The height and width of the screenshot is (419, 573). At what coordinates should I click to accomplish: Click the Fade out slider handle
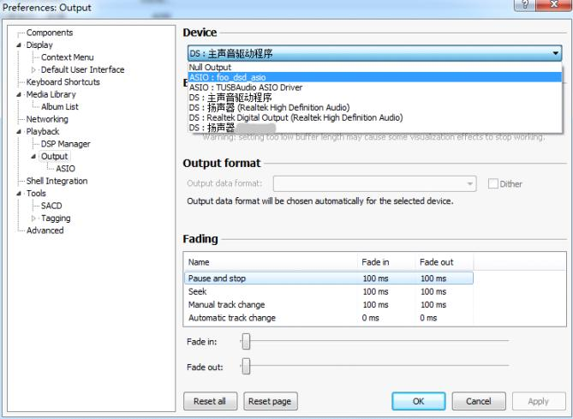[x=246, y=368]
